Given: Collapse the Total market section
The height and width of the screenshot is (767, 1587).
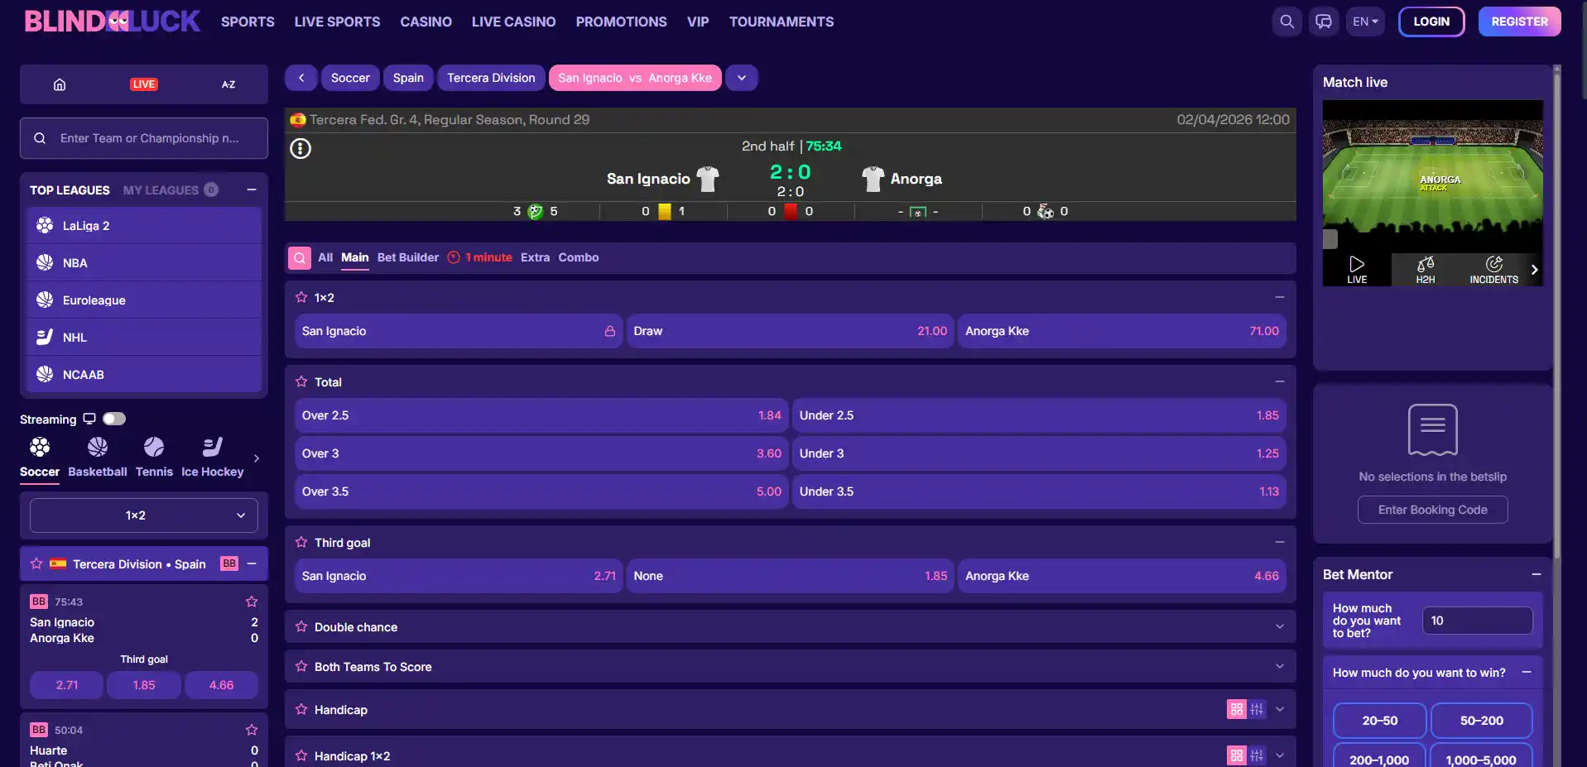Looking at the screenshot, I should click(x=1280, y=381).
